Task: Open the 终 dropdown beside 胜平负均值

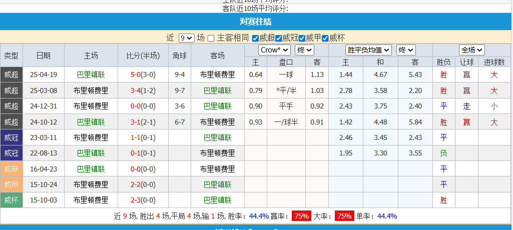Action: pyautogui.click(x=406, y=50)
